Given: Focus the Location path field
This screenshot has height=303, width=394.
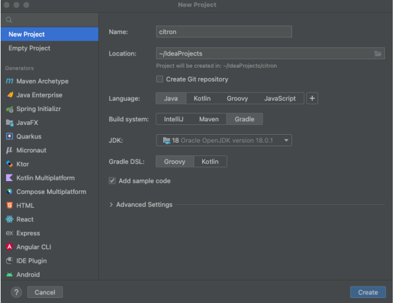Looking at the screenshot, I should point(264,54).
